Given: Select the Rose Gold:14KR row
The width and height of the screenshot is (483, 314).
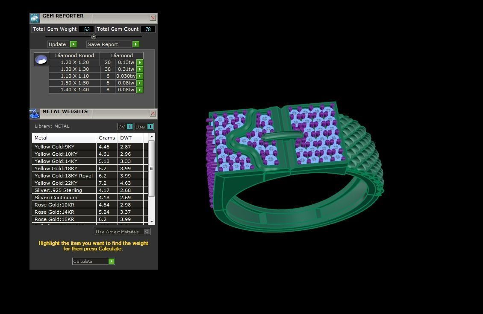Looking at the screenshot, I should 90,212.
